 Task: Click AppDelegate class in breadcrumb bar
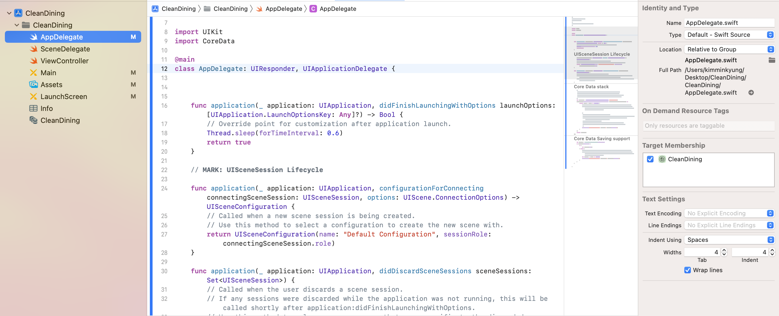(338, 9)
